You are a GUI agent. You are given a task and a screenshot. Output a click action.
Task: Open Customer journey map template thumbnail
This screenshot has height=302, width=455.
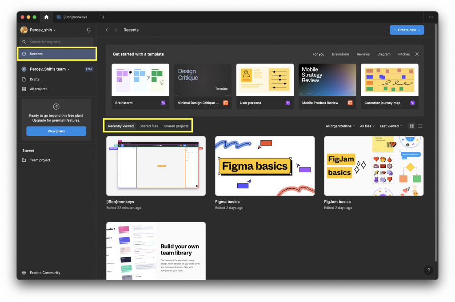(x=389, y=80)
